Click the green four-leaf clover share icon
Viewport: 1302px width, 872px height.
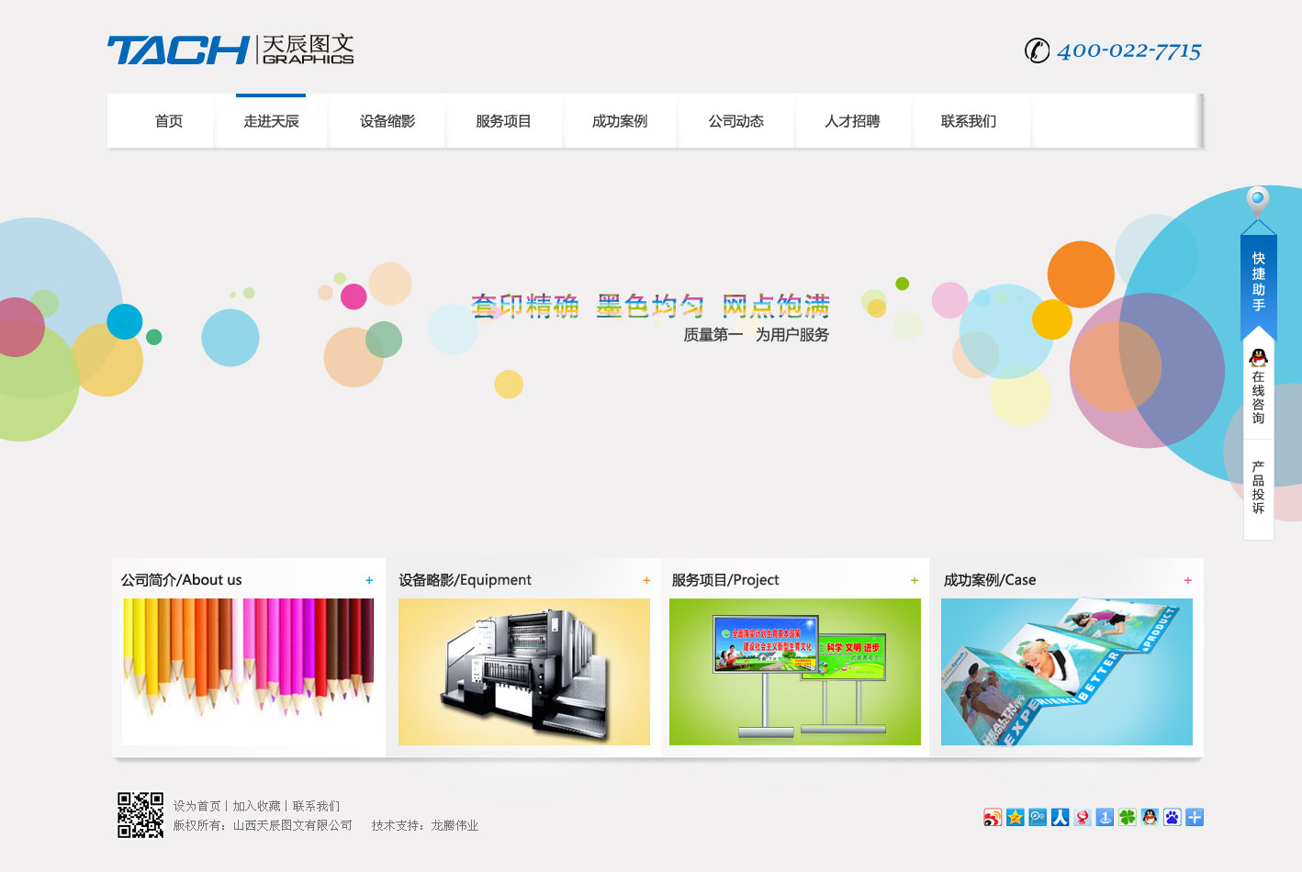point(1128,817)
